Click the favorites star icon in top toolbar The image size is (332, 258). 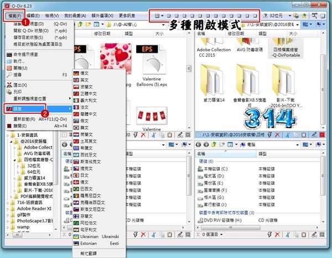tap(304, 16)
